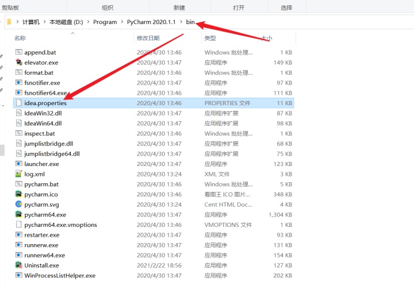414x293 pixels.
Task: Expand the chevron after Program in breadcrumb
Action: tap(122, 22)
